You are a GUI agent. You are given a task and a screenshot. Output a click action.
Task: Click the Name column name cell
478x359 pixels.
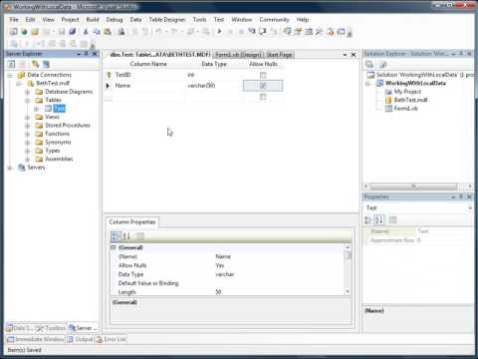click(x=148, y=86)
